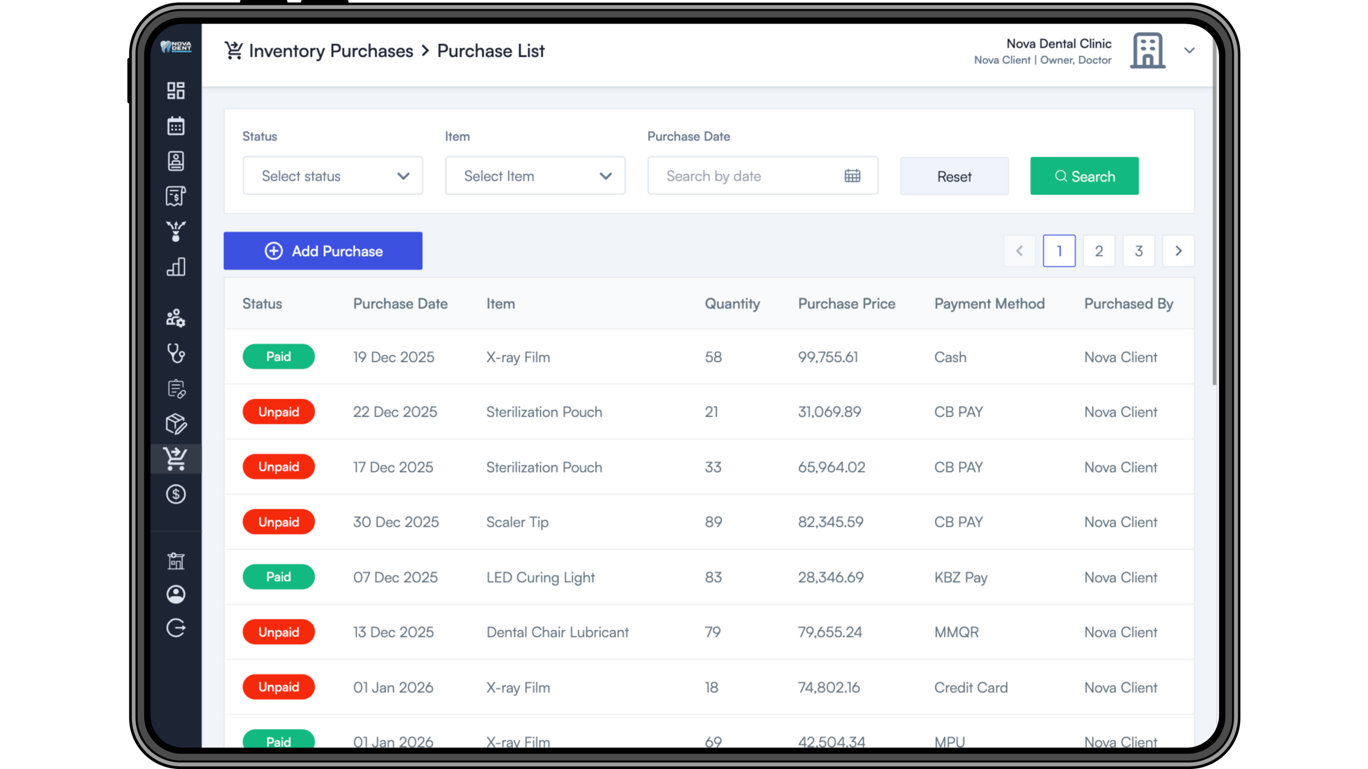
Task: Click the Add Purchase button
Action: pos(323,251)
